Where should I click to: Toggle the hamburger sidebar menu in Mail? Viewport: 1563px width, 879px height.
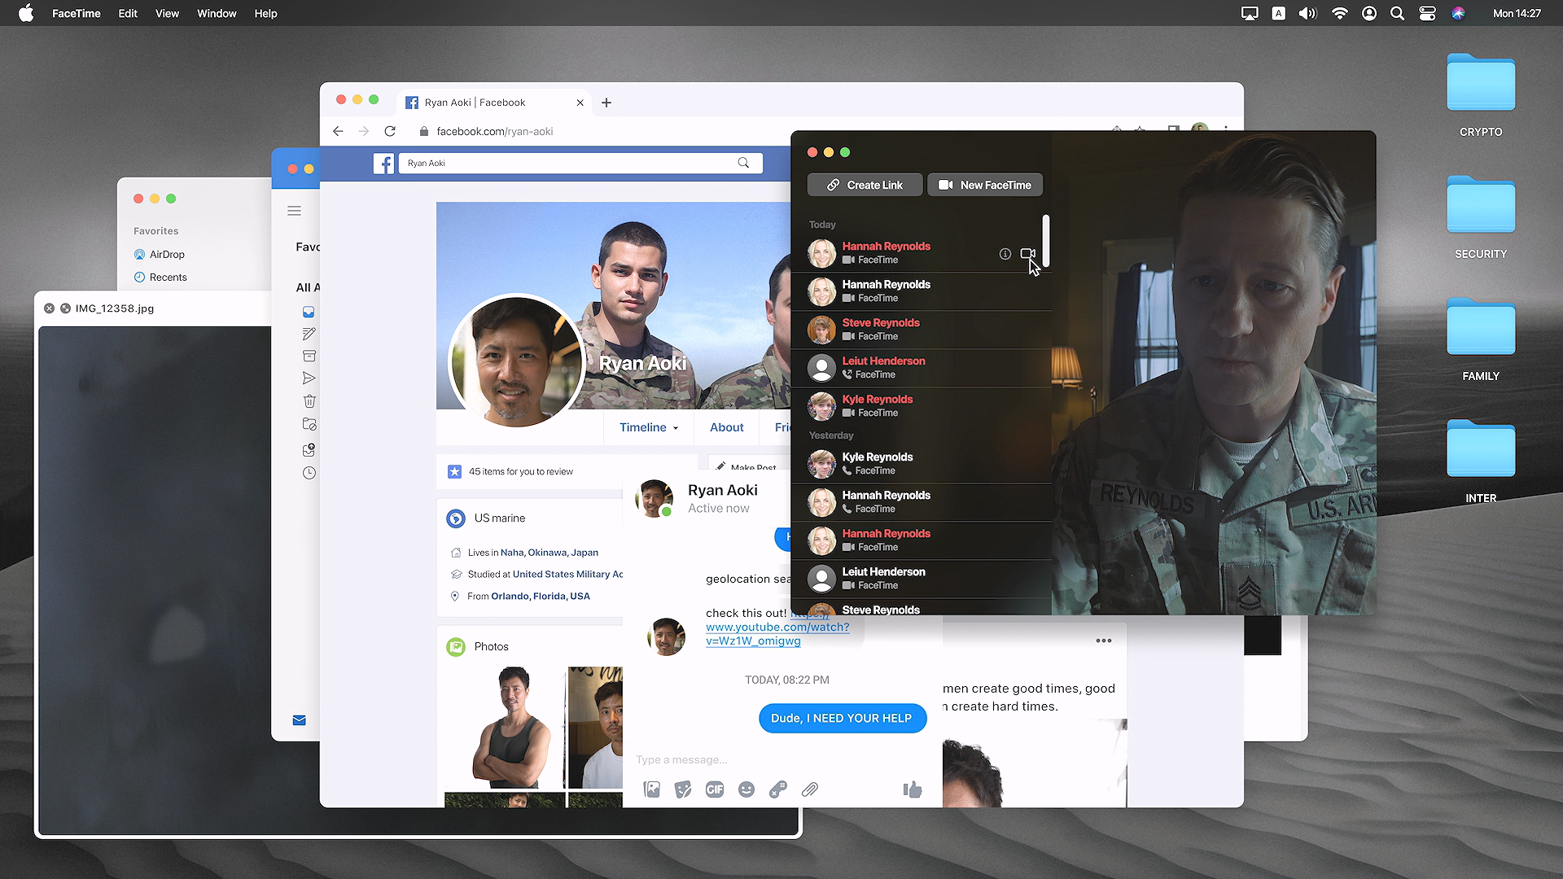pos(295,211)
